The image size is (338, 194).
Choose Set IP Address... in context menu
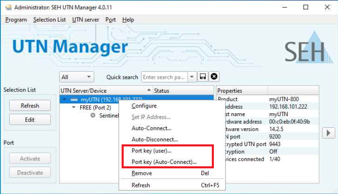coord(172,117)
